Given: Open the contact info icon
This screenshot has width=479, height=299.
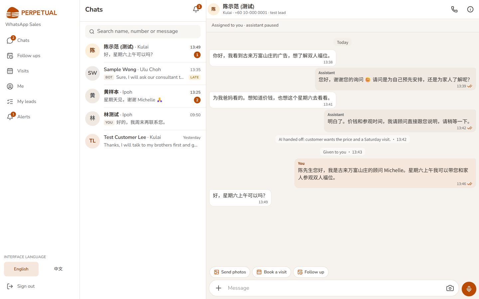Looking at the screenshot, I should tap(470, 9).
